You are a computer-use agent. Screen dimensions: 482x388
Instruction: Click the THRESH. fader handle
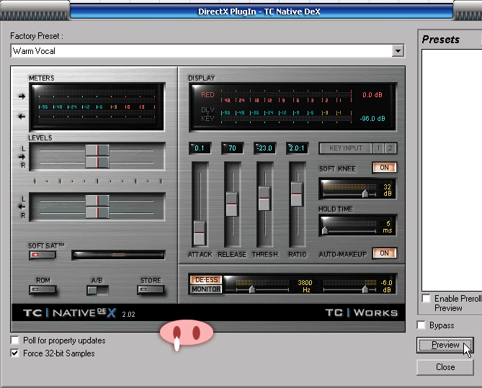click(x=264, y=199)
